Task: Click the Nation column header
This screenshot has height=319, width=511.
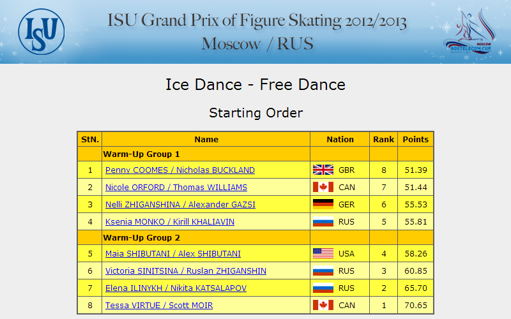Action: (x=340, y=139)
